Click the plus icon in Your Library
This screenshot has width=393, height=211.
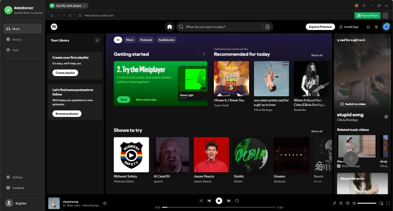(x=97, y=40)
